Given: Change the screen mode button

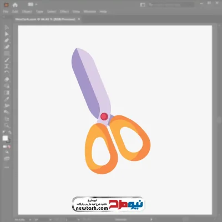Looking at the screenshot, I should pos(7,159).
